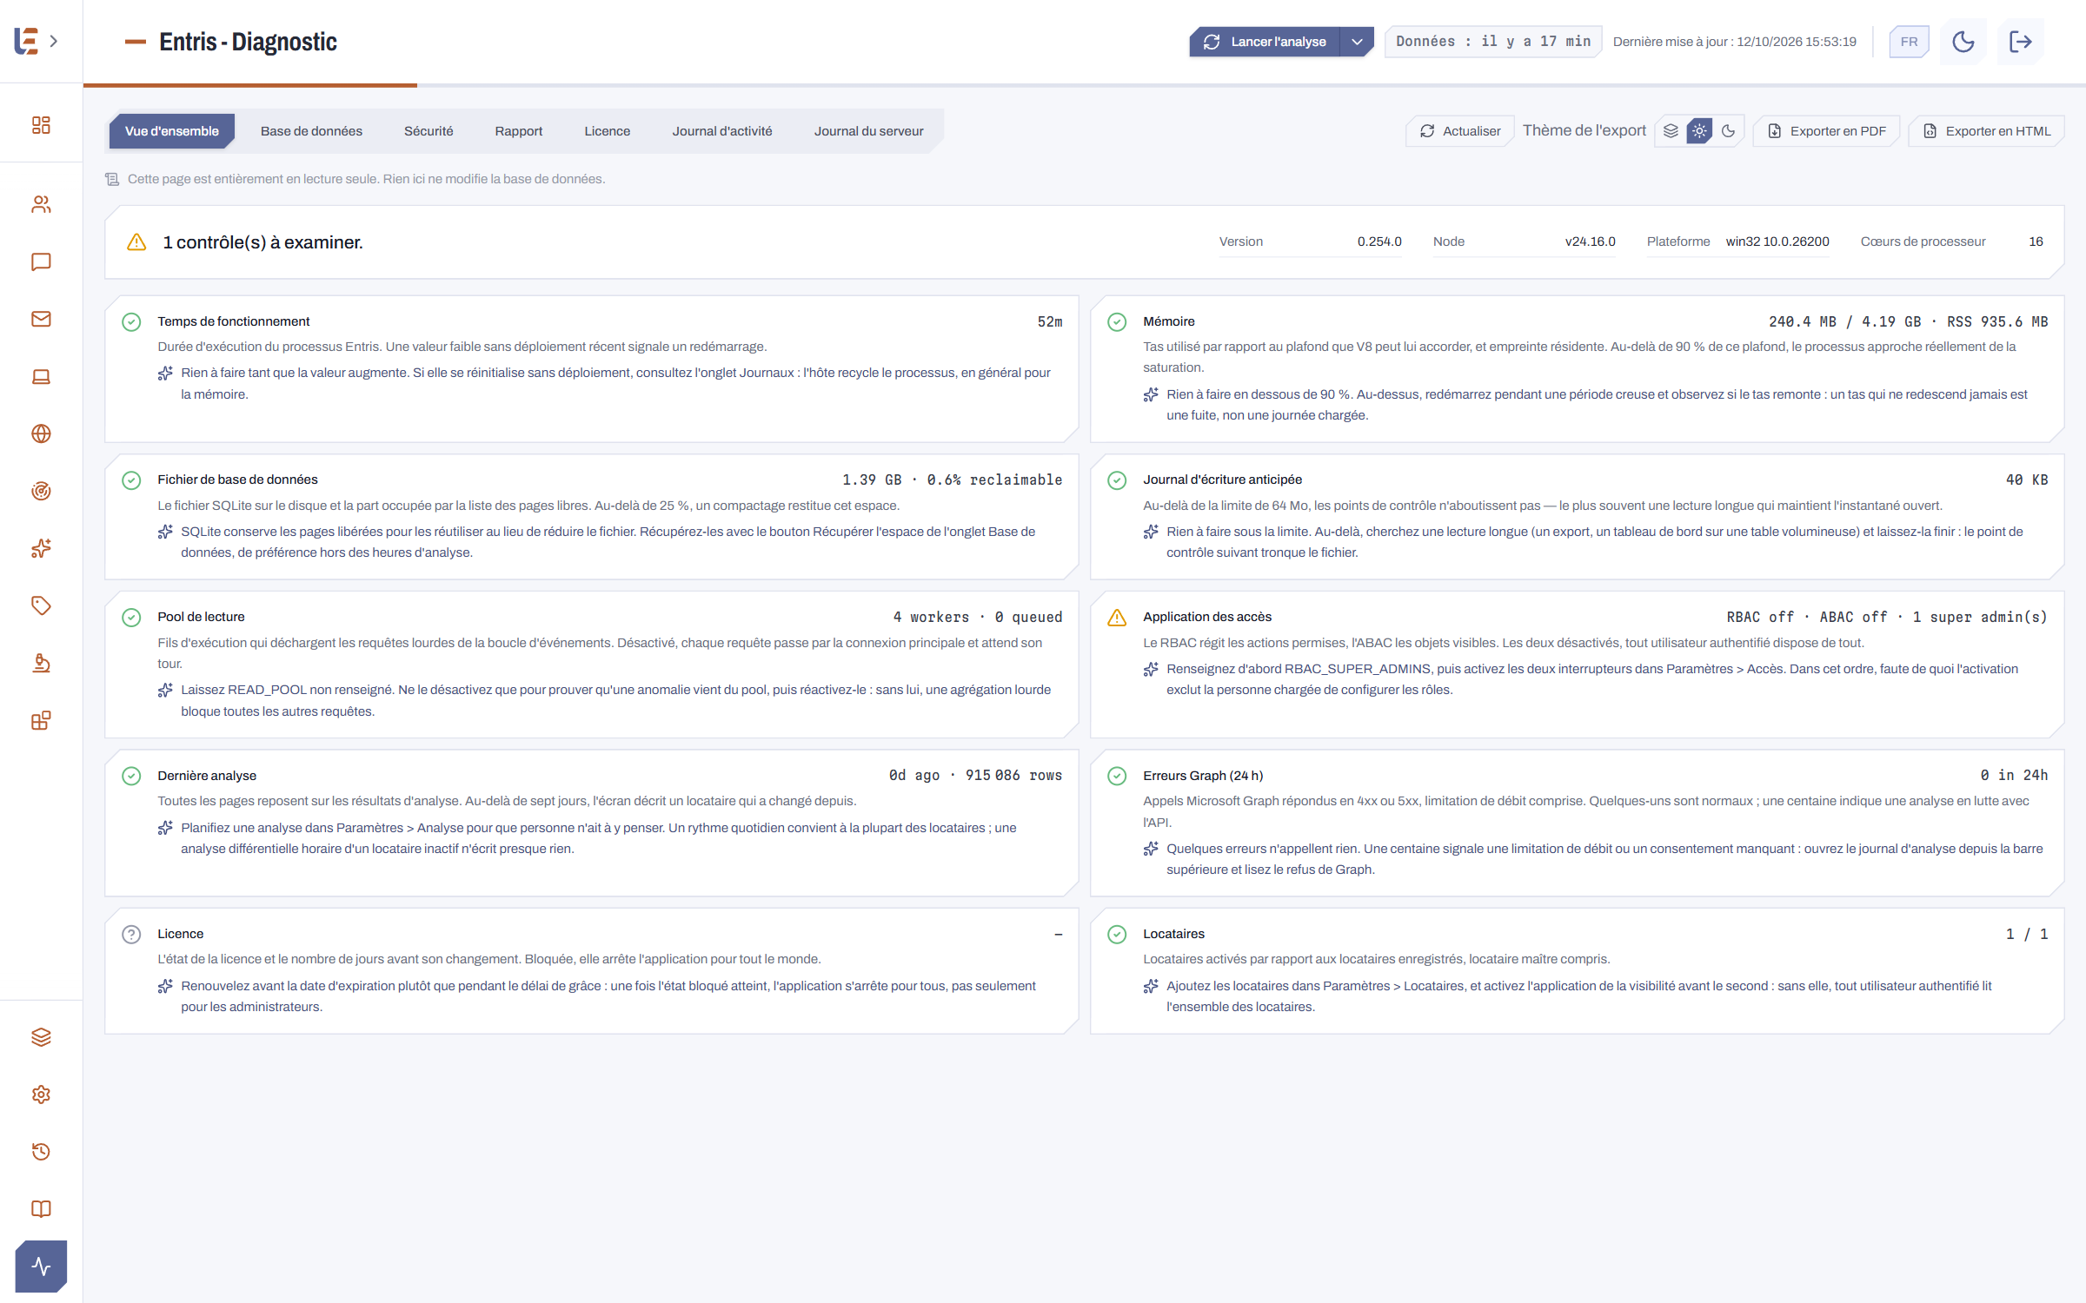Open the target radar icon in sidebar
The height and width of the screenshot is (1303, 2086).
click(x=41, y=491)
